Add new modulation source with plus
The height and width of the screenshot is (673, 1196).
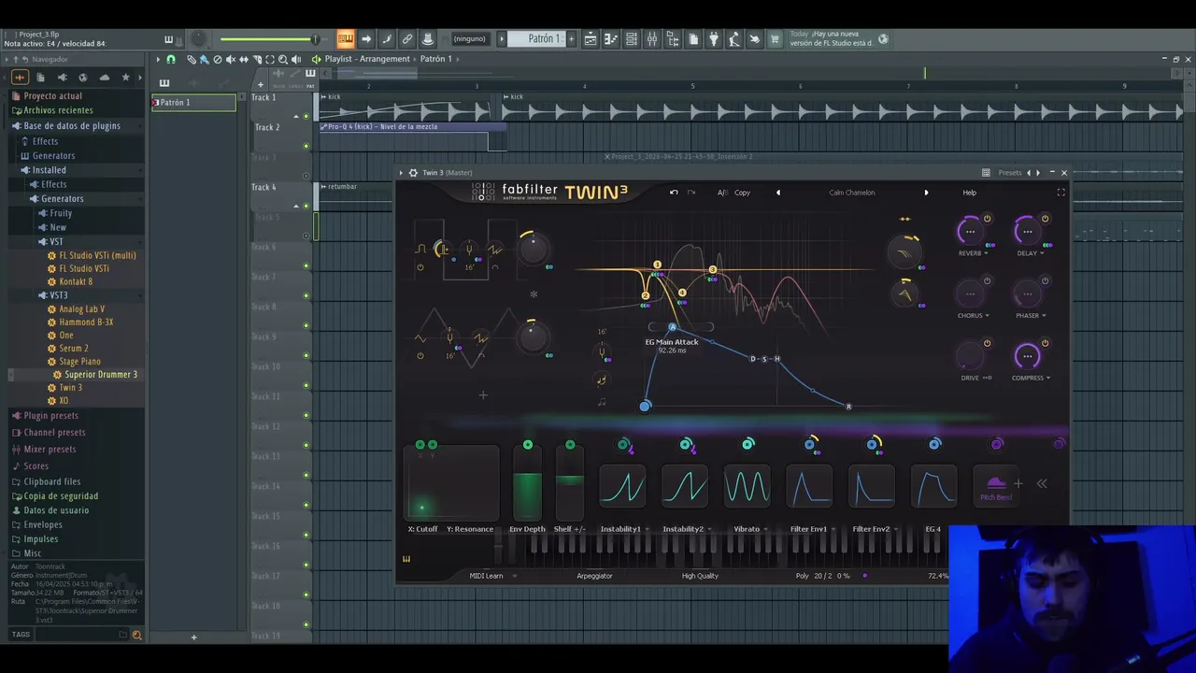click(x=1018, y=483)
